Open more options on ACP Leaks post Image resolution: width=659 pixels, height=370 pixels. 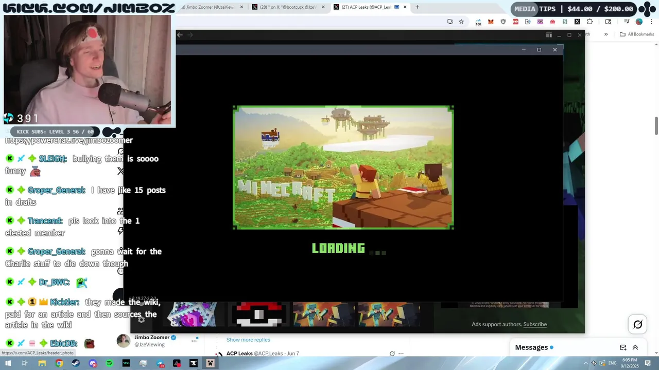click(401, 354)
